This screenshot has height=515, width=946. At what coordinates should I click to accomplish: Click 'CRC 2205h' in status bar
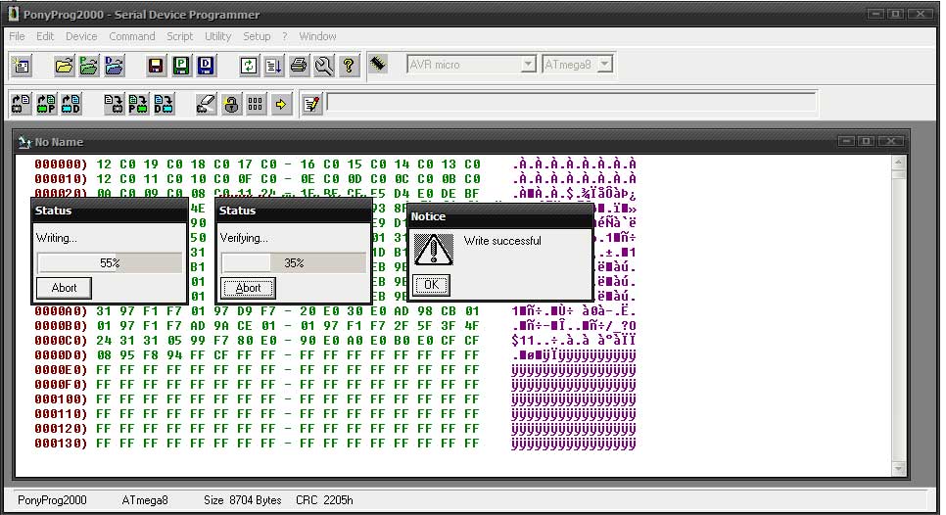point(324,500)
